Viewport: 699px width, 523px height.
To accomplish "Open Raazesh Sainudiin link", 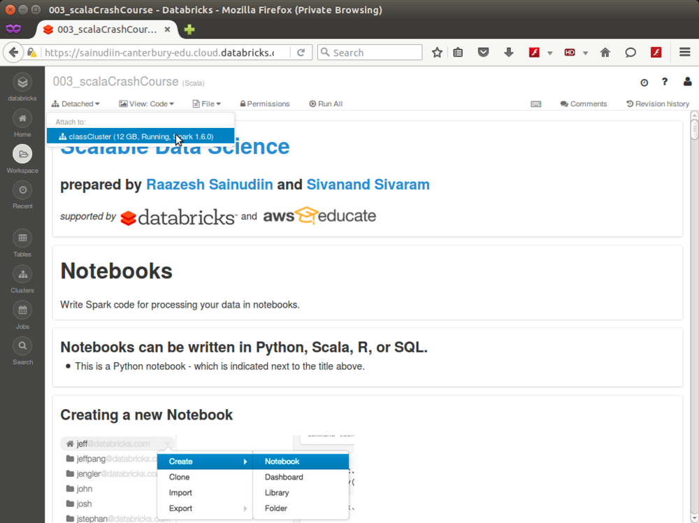I will tap(210, 185).
